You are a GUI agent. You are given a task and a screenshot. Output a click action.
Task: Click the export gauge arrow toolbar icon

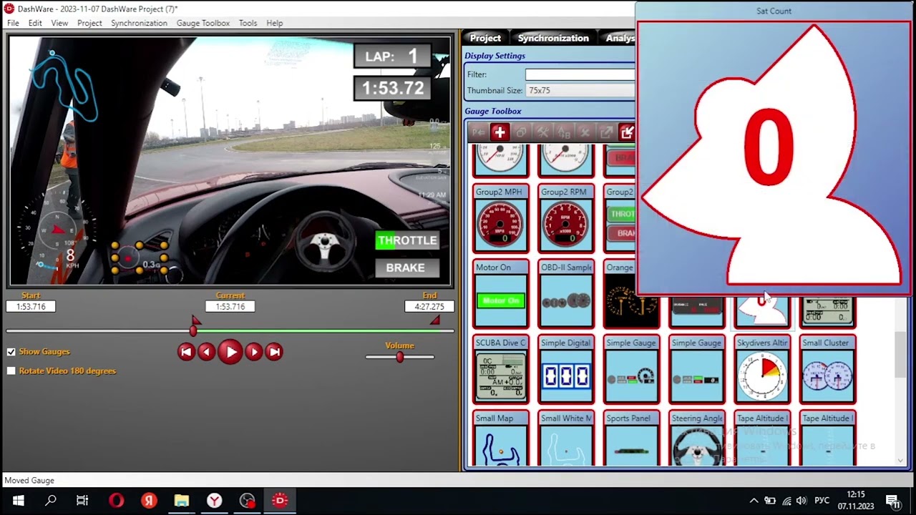pos(606,132)
